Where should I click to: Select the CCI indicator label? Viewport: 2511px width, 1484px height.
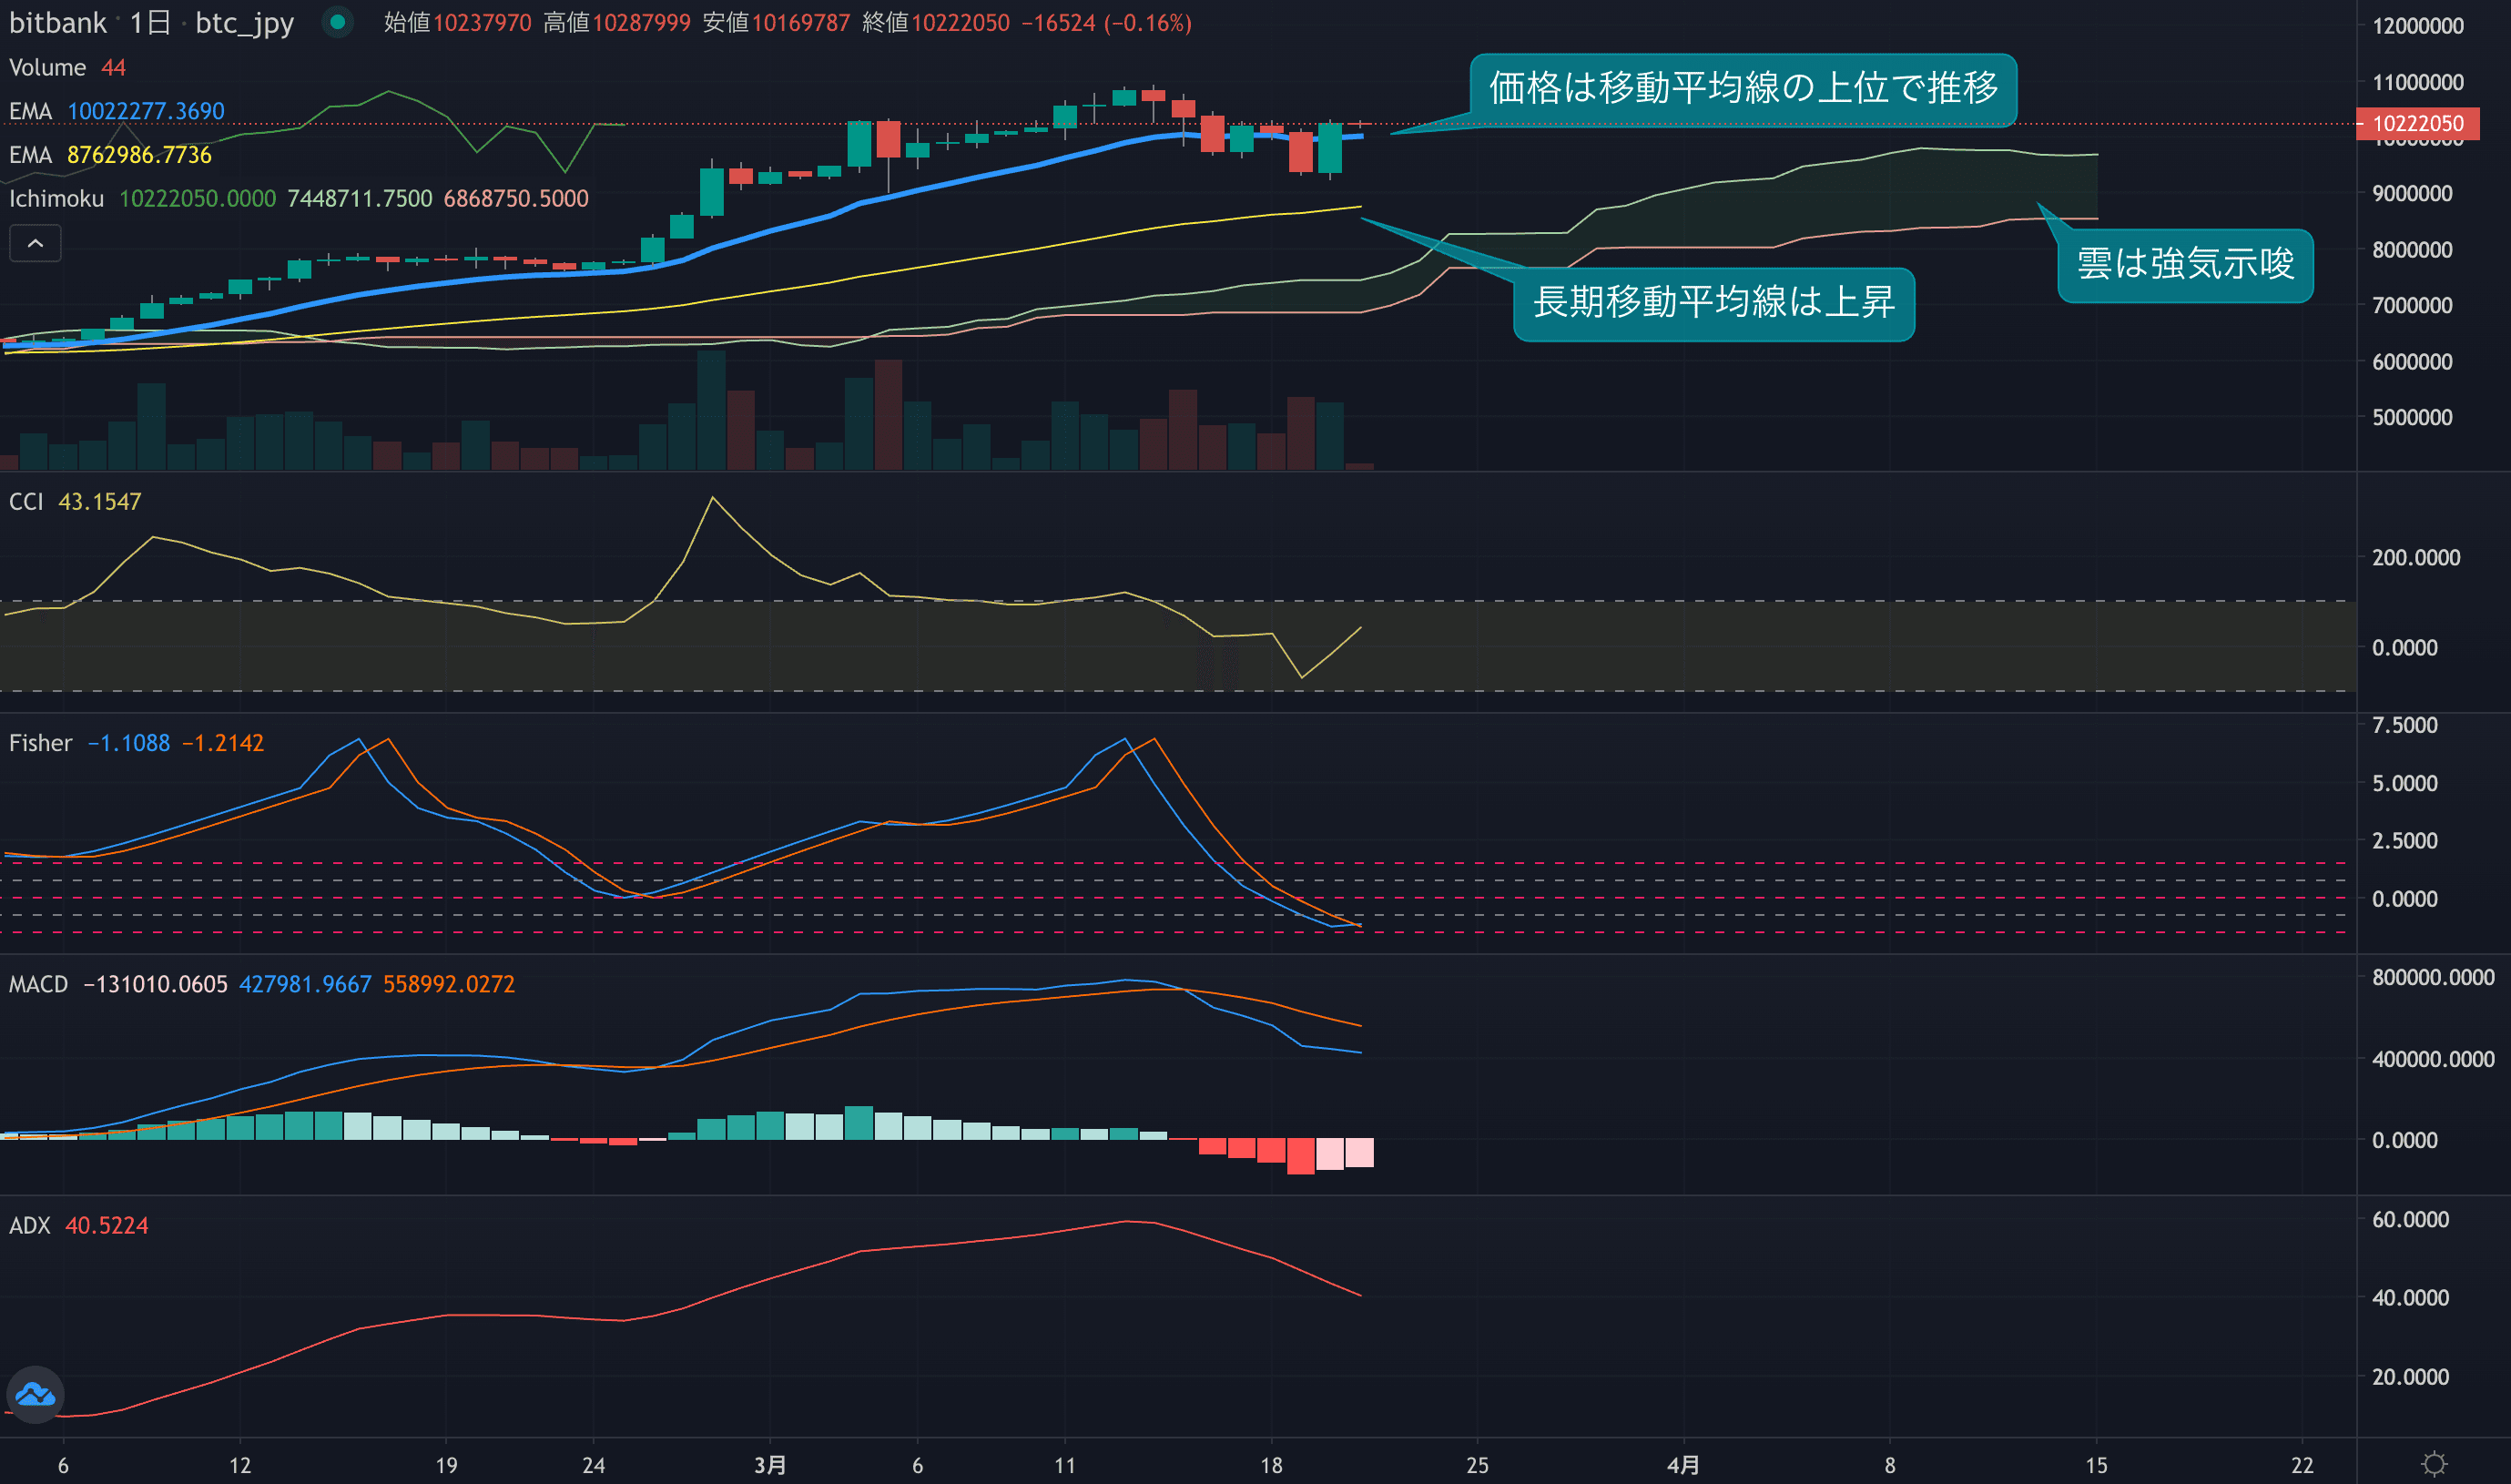26,502
